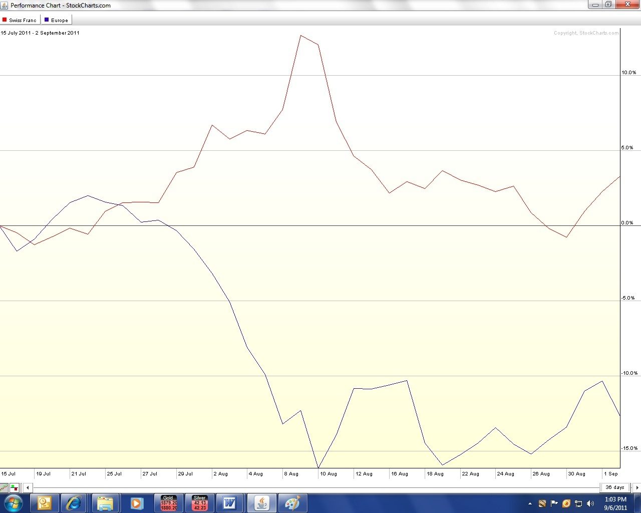Open Internet Explorer from taskbar
Screen dimensions: 641x513
[x=75, y=503]
